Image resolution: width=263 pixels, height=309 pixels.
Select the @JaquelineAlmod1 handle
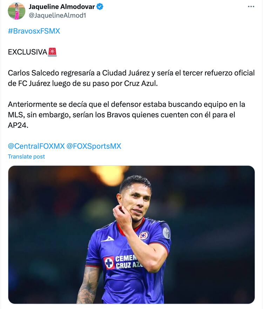pos(57,15)
